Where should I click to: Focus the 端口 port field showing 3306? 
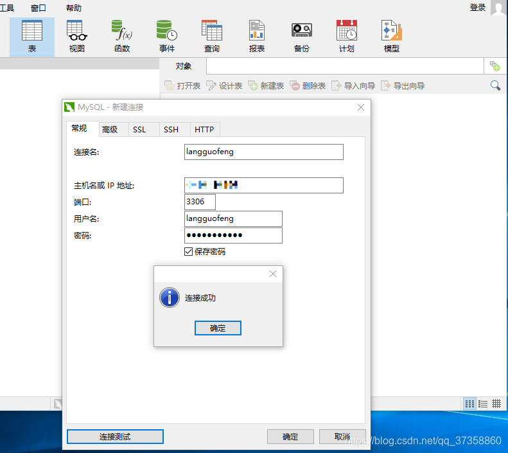coord(200,202)
